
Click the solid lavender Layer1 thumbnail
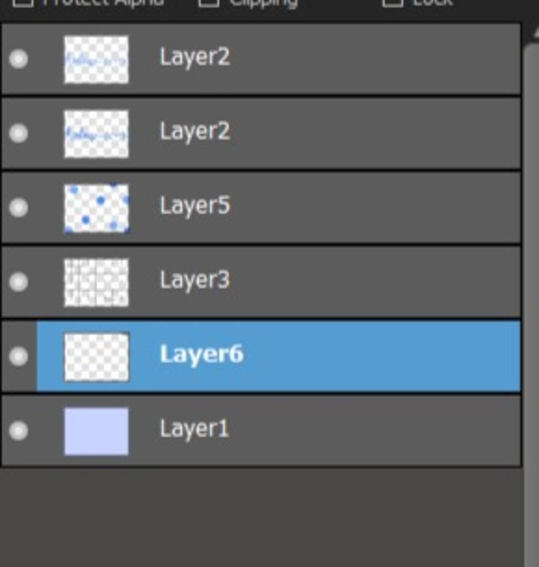(x=96, y=431)
